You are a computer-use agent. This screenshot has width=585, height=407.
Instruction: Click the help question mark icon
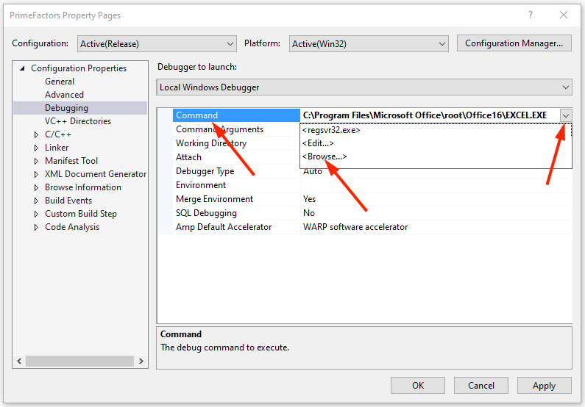(x=530, y=15)
